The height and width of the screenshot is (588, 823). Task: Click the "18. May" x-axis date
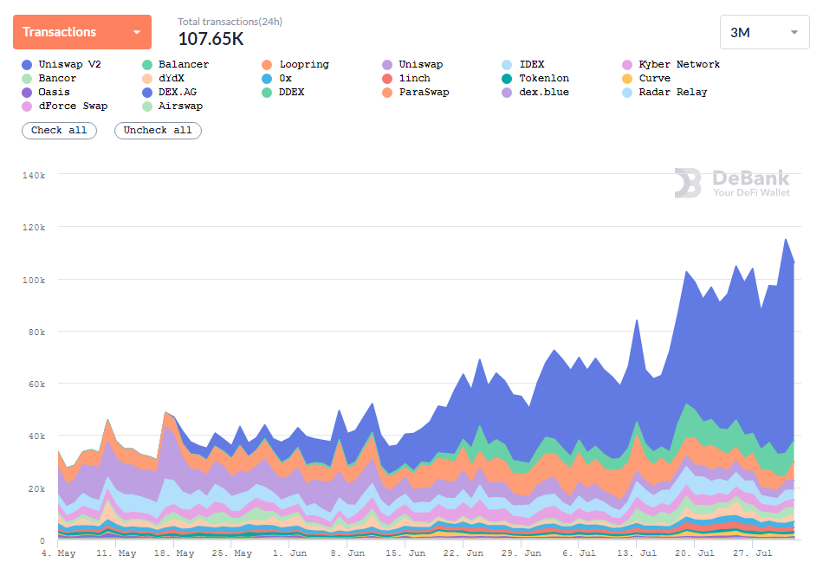[x=174, y=552]
